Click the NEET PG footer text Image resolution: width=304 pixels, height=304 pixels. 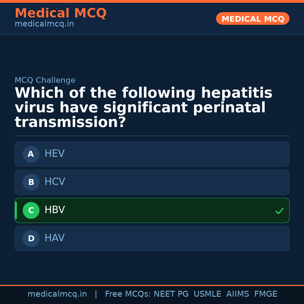coord(171,294)
